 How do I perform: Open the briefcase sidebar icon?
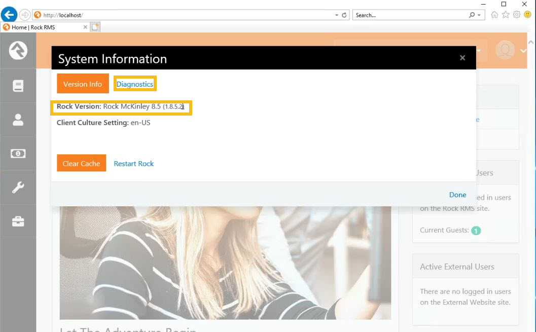(18, 222)
